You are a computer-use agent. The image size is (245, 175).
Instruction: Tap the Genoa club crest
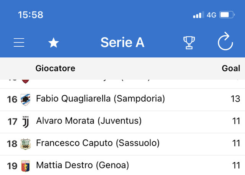pos(26,166)
